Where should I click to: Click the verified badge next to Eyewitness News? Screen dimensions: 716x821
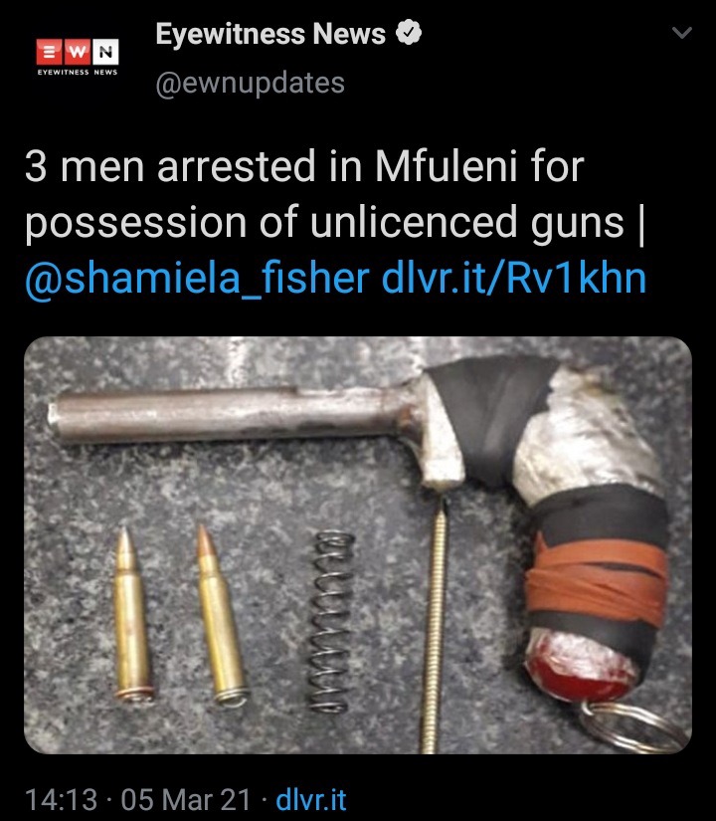coord(409,33)
